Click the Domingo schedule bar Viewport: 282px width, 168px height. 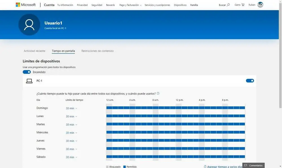click(175, 108)
